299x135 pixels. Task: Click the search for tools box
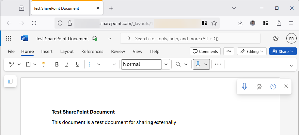click(x=190, y=38)
